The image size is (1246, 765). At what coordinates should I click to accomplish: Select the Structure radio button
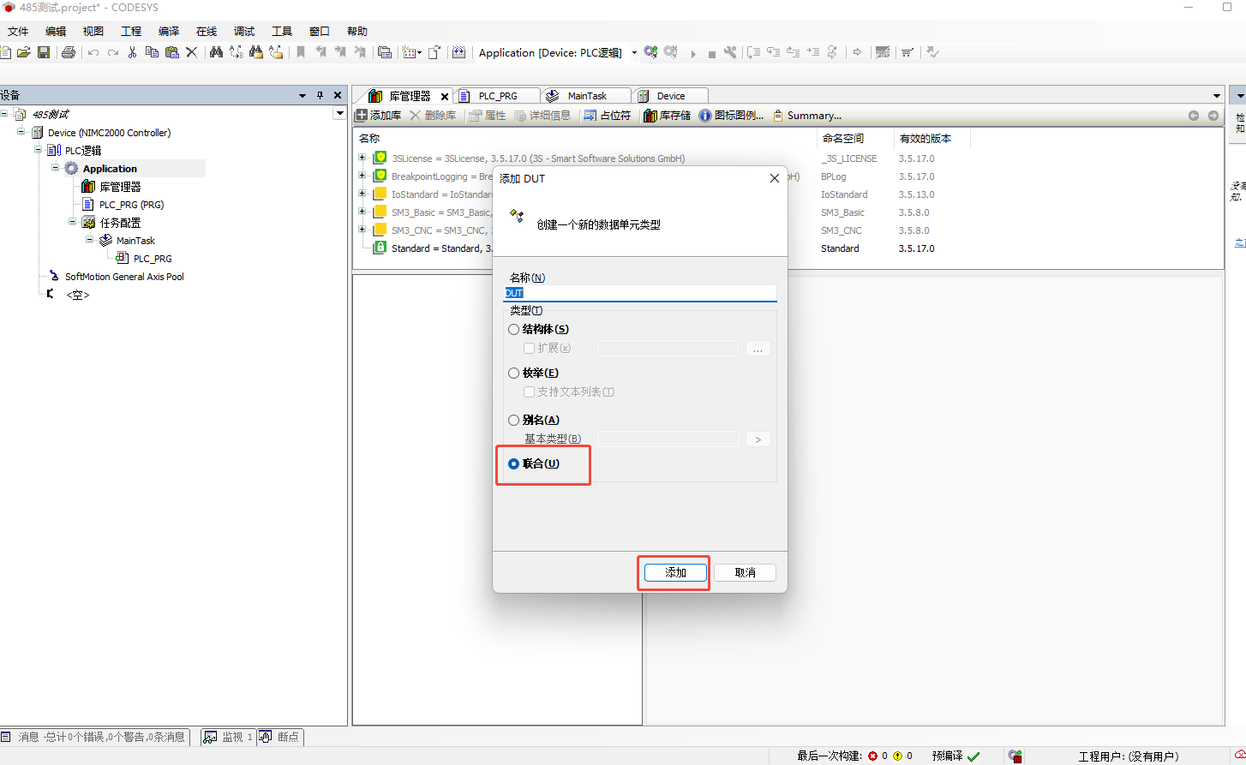tap(514, 329)
